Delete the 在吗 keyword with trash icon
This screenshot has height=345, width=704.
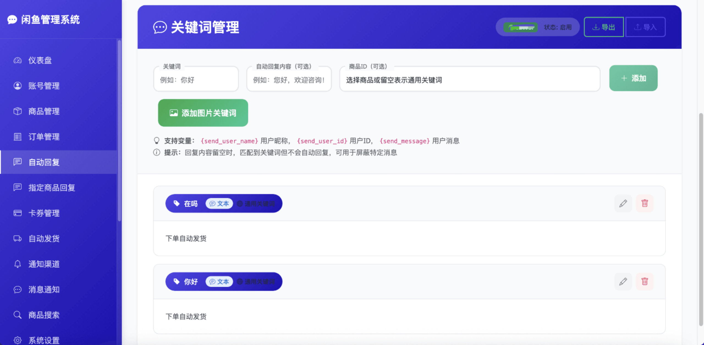pos(644,203)
